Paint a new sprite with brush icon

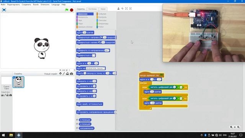[64, 74]
